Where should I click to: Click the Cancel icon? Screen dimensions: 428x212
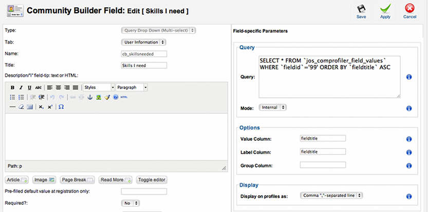[410, 10]
